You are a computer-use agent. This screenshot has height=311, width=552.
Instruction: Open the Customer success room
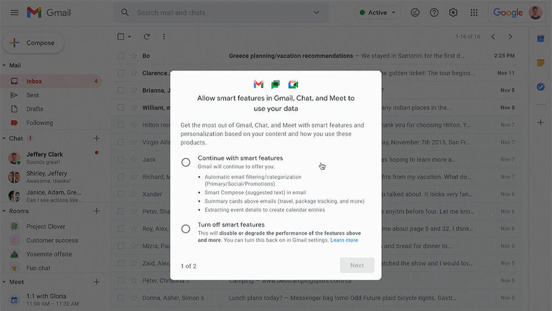(51, 240)
